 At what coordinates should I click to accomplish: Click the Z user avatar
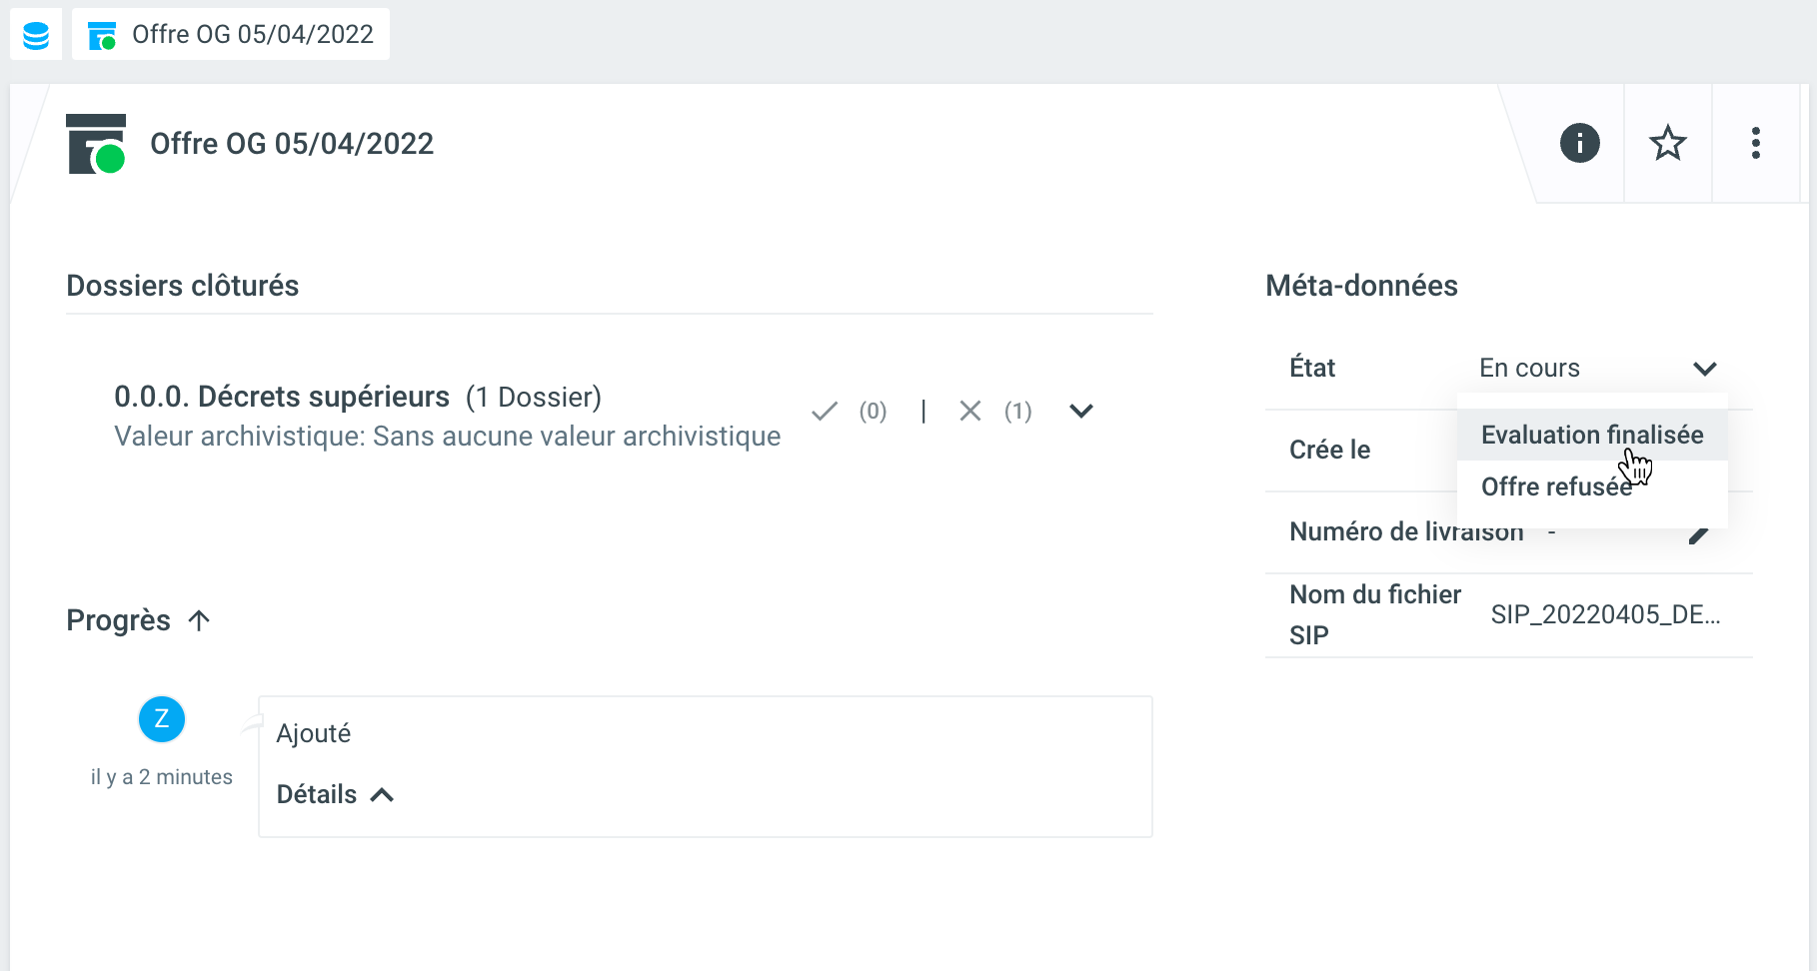[162, 719]
